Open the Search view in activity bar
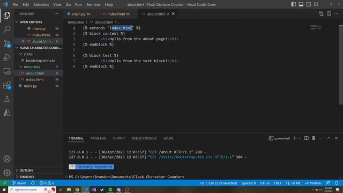The height and width of the screenshot is (193, 343). click(x=7, y=29)
